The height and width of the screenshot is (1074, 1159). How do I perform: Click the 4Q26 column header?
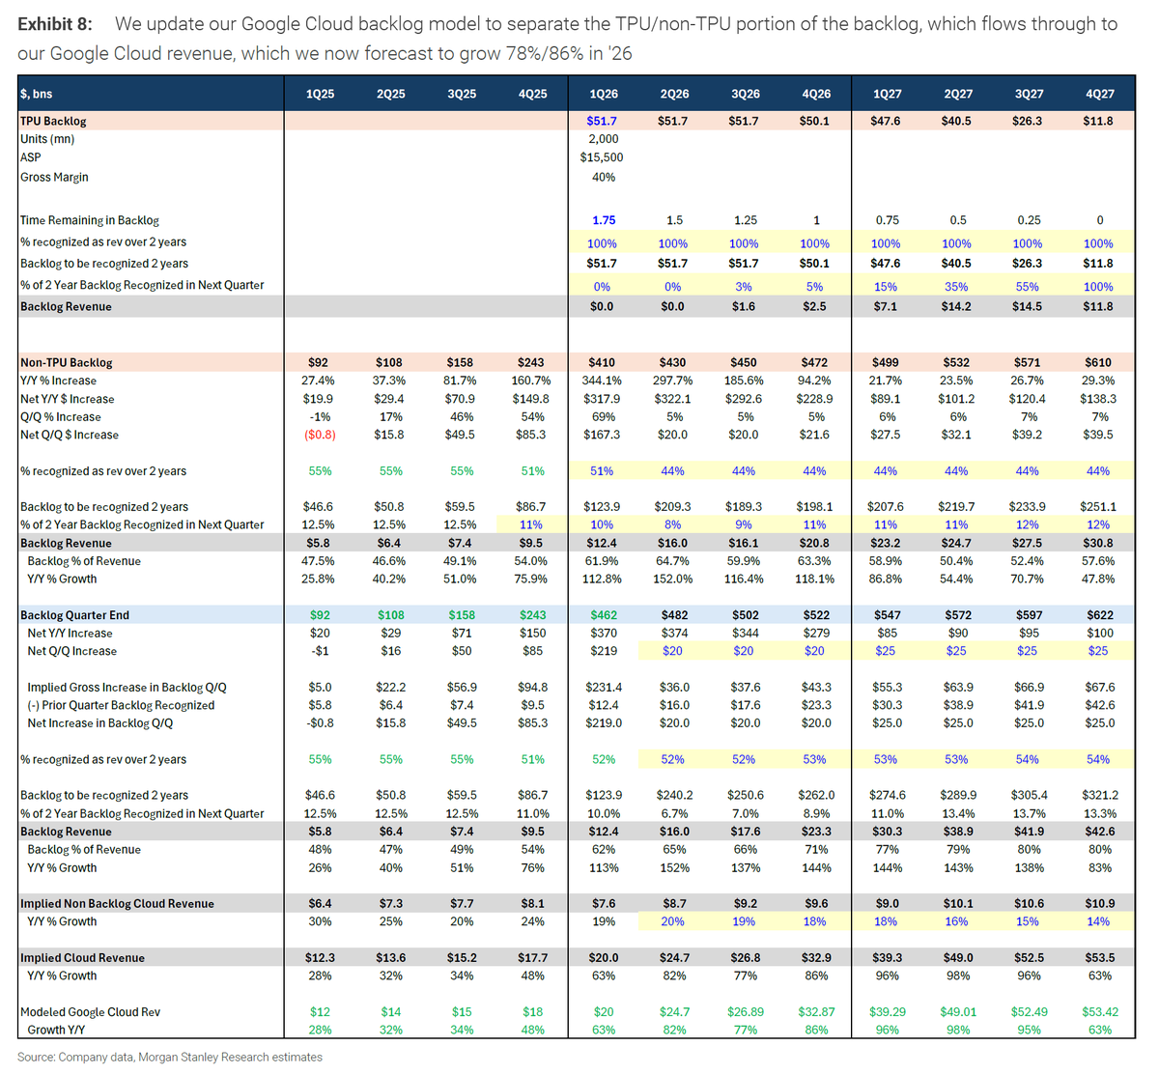point(816,94)
